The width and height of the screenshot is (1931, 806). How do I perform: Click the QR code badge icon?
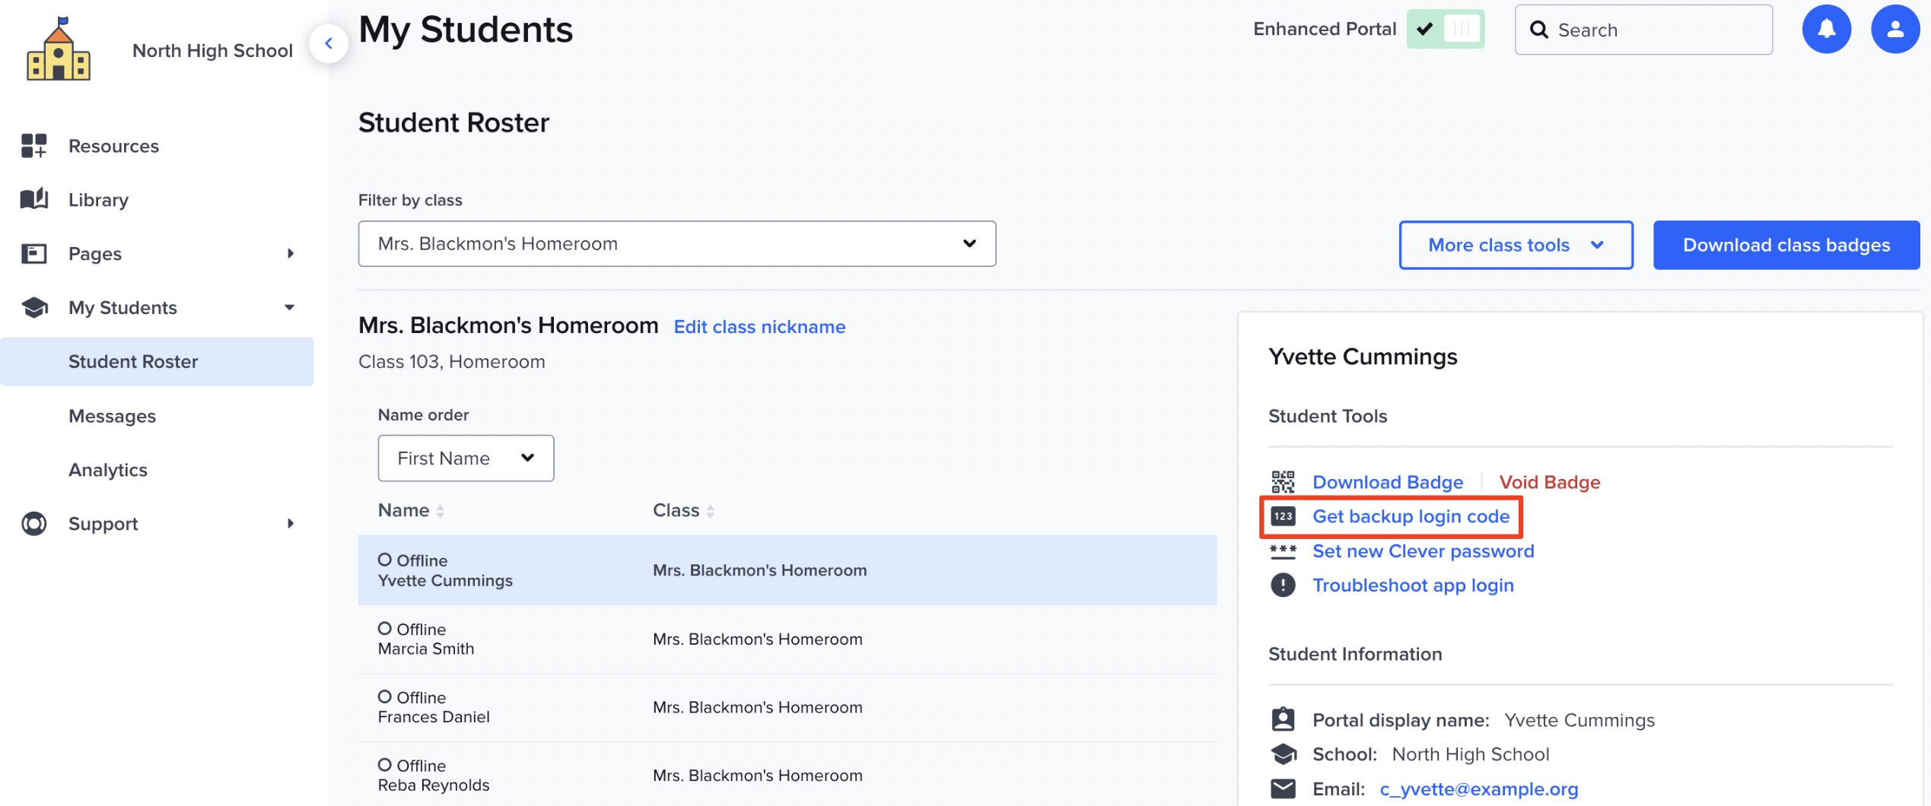coord(1283,482)
